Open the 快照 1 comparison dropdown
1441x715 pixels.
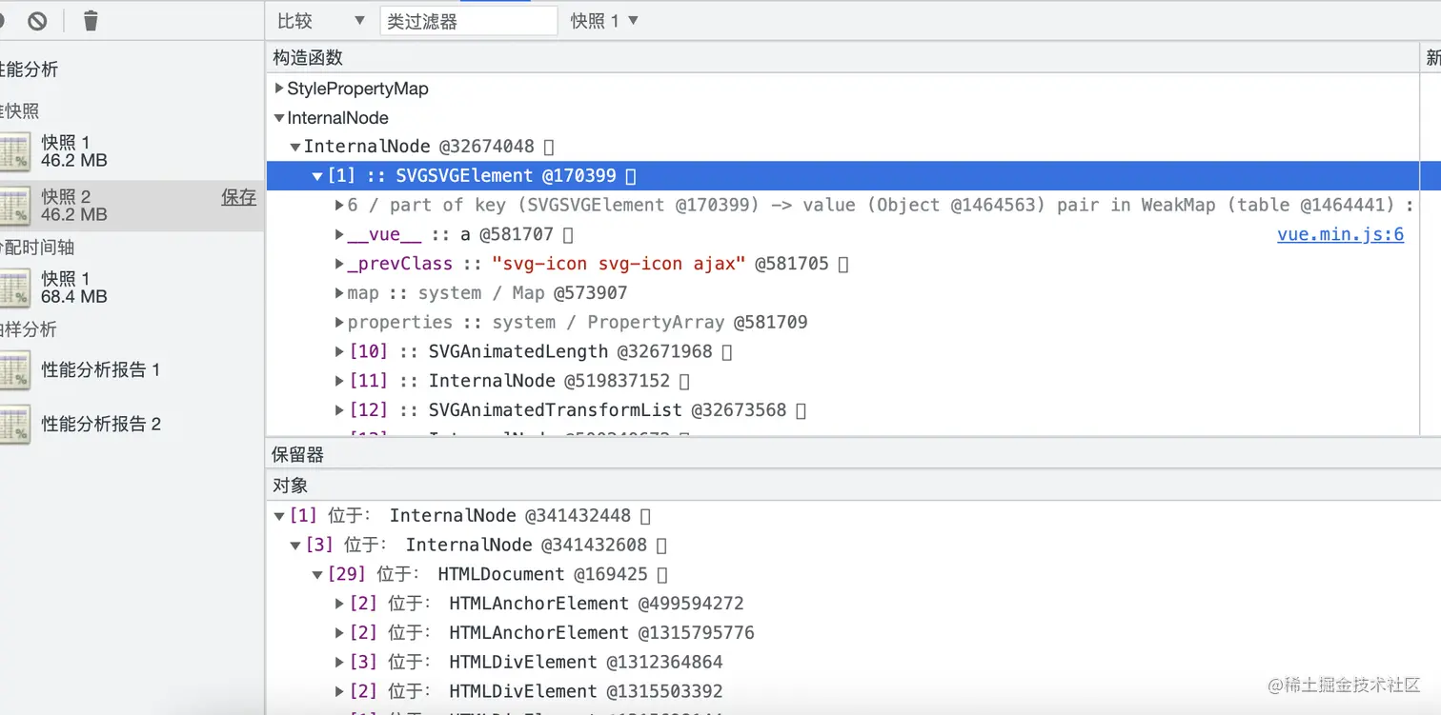tap(604, 21)
